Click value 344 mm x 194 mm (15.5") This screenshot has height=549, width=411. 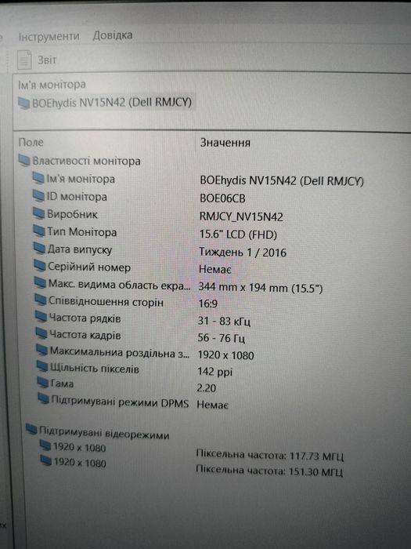(261, 288)
